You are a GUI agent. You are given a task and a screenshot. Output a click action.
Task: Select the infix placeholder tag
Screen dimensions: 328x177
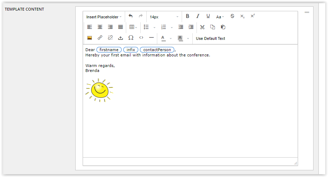tap(131, 50)
